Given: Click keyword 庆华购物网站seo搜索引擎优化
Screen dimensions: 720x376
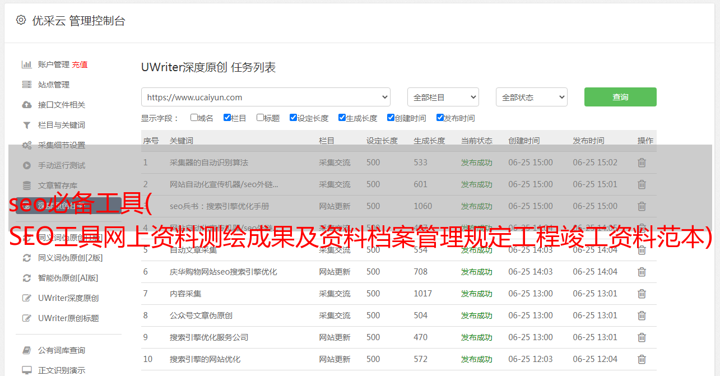Looking at the screenshot, I should click(x=224, y=272).
